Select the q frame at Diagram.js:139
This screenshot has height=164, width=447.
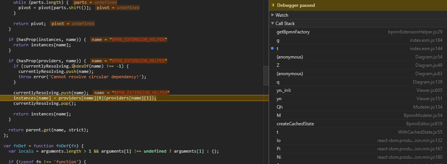(358, 82)
